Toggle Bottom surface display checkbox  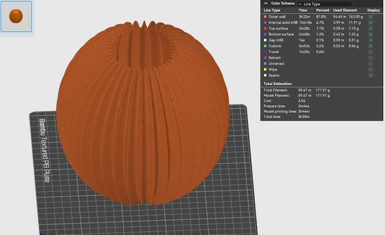tap(371, 34)
